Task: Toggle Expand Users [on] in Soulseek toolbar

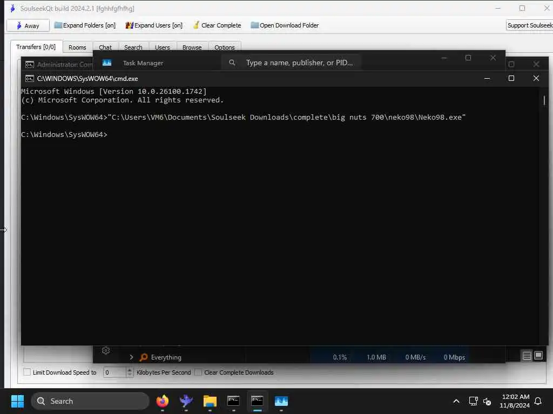Action: [154, 25]
